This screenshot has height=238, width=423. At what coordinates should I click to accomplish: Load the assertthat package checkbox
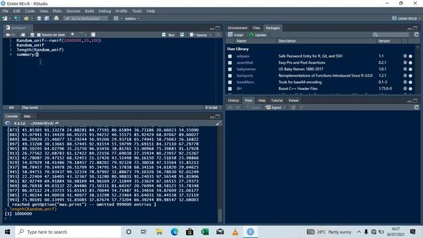(x=230, y=63)
